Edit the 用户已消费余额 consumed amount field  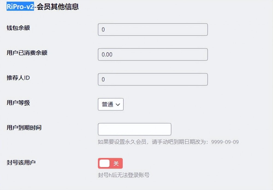pos(153,54)
